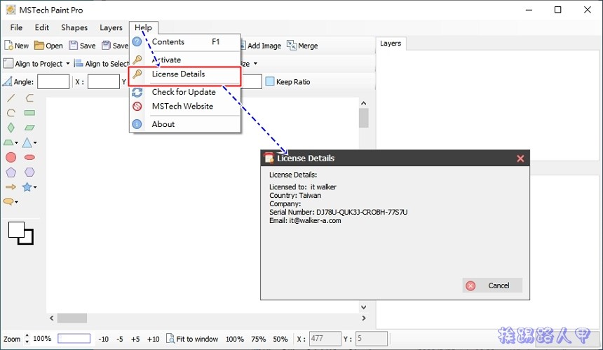Close License Details dialog with red X
Viewport: 603px width, 350px height.
pyautogui.click(x=520, y=159)
